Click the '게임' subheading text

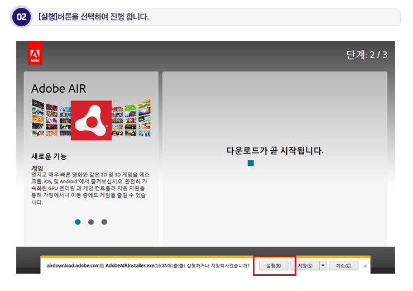[37, 168]
